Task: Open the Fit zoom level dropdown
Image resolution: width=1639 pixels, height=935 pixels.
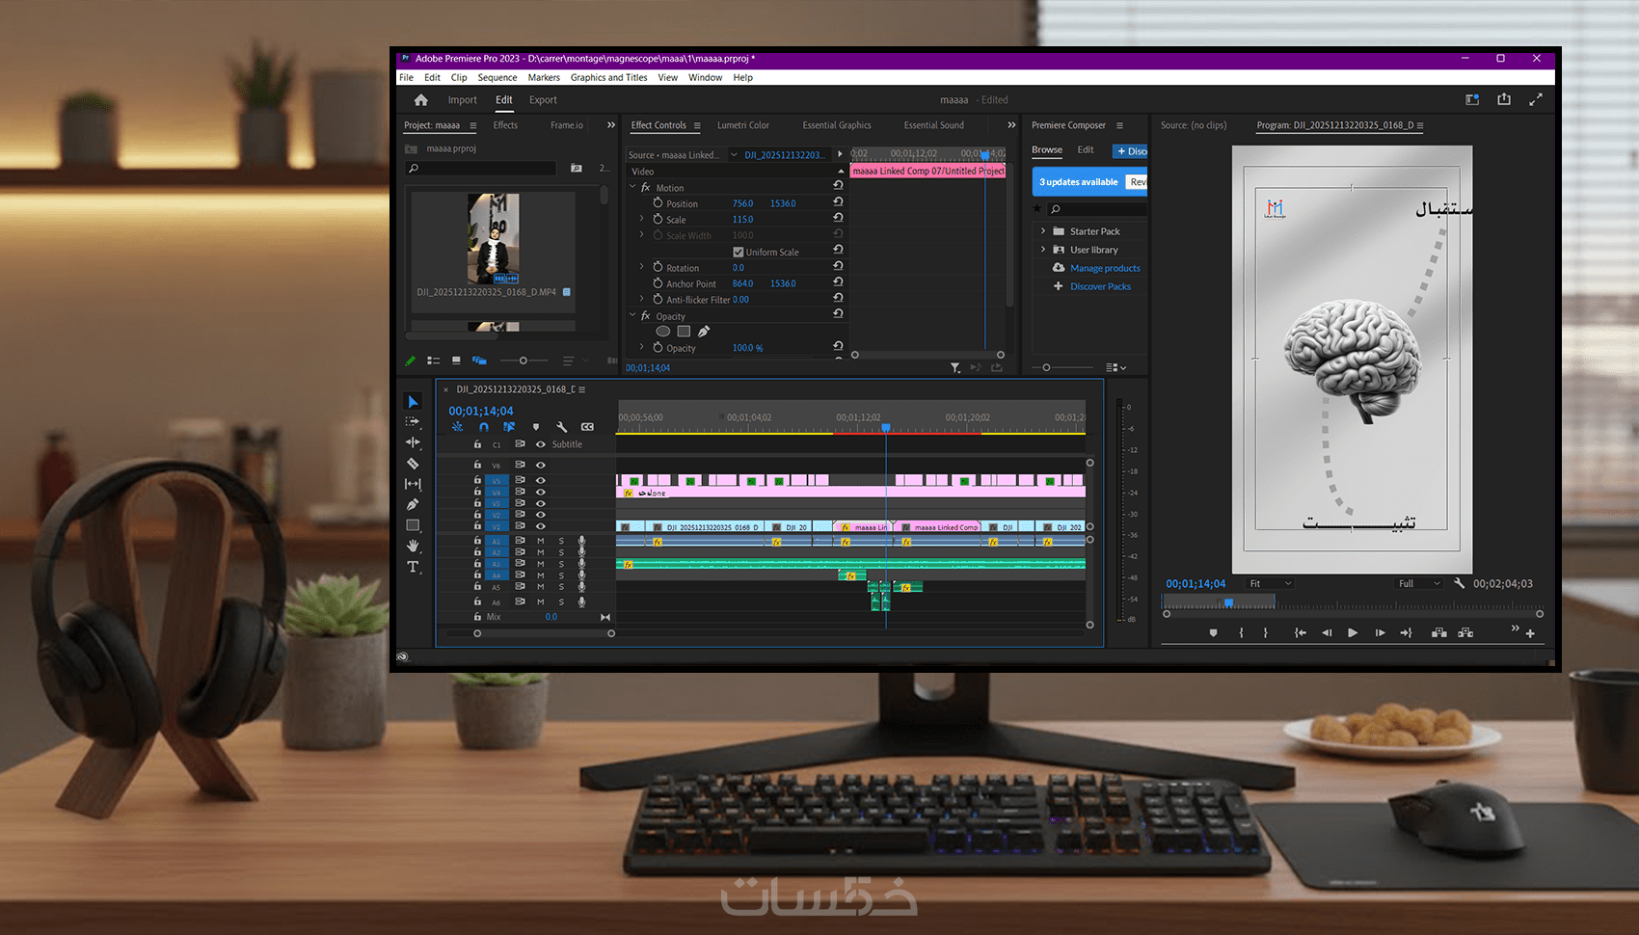Action: (x=1269, y=583)
